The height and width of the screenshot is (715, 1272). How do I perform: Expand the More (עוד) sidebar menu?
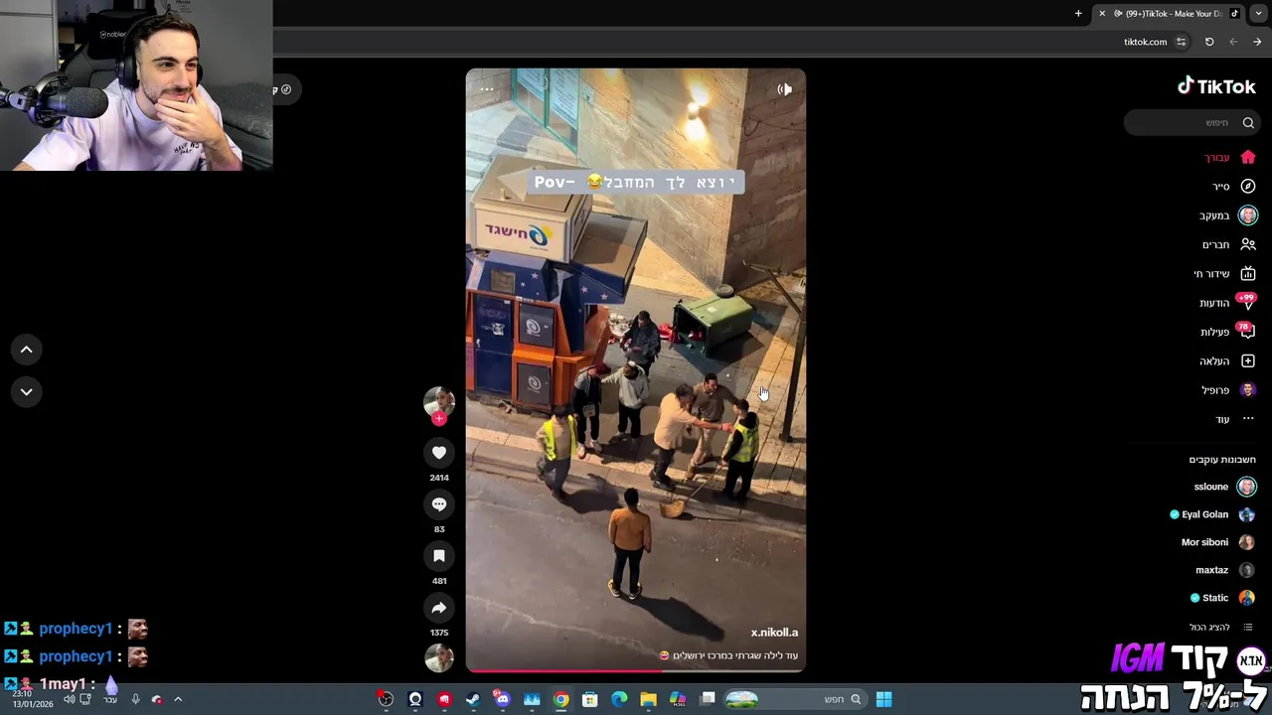pos(1235,419)
